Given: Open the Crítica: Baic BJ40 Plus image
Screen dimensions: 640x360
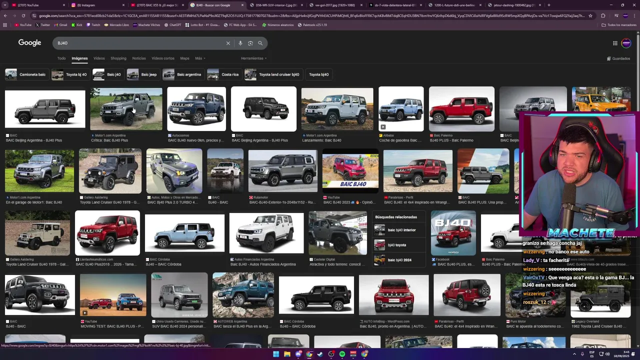Looking at the screenshot, I should [126, 109].
